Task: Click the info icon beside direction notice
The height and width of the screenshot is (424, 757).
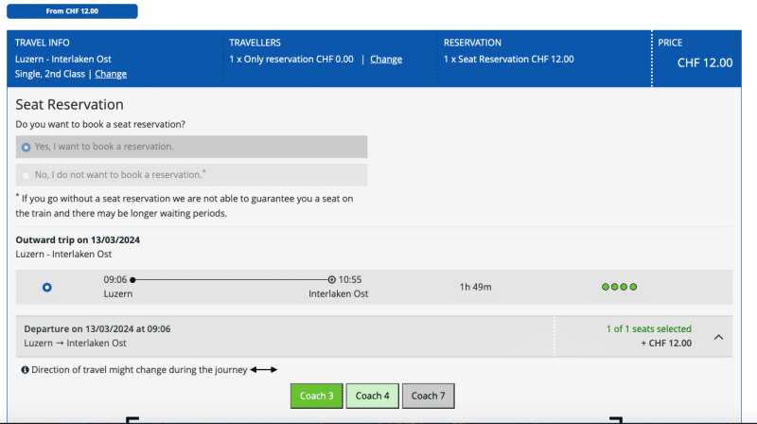Action: coord(24,369)
